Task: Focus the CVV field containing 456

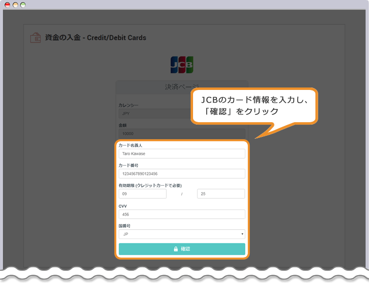Action: (x=181, y=214)
